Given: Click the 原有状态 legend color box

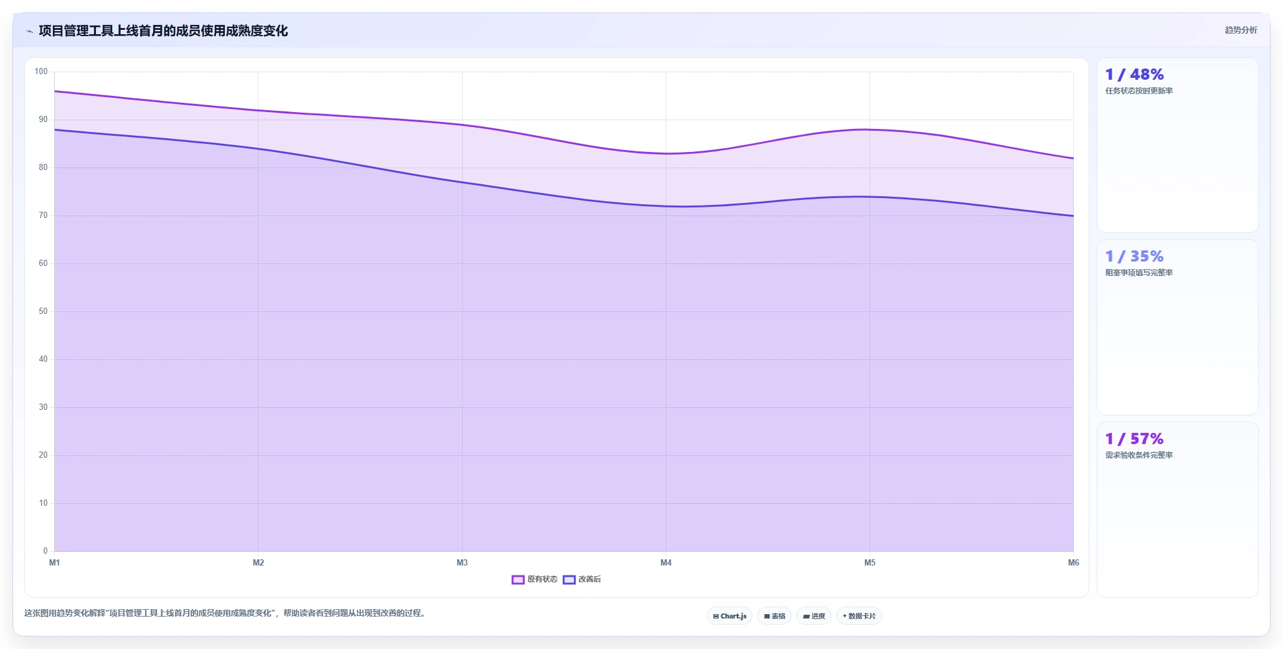Looking at the screenshot, I should click(x=518, y=580).
